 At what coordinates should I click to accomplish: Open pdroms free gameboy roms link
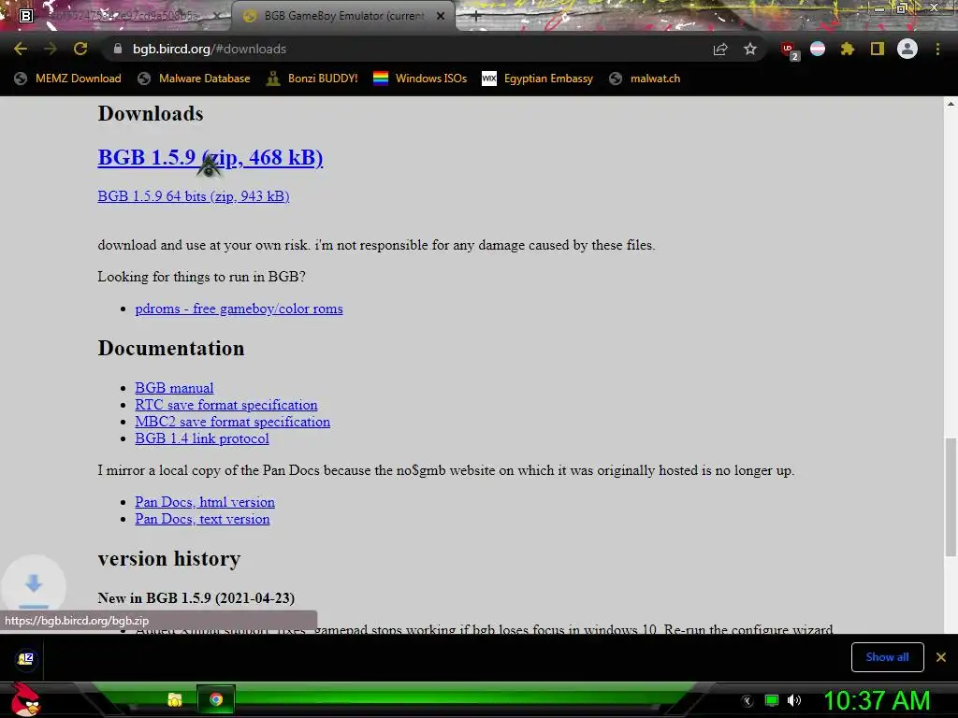pyautogui.click(x=239, y=309)
